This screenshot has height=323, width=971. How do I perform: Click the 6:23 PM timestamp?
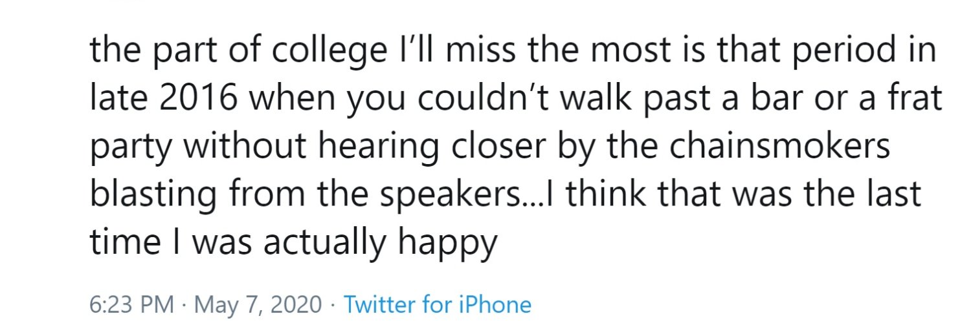click(131, 304)
